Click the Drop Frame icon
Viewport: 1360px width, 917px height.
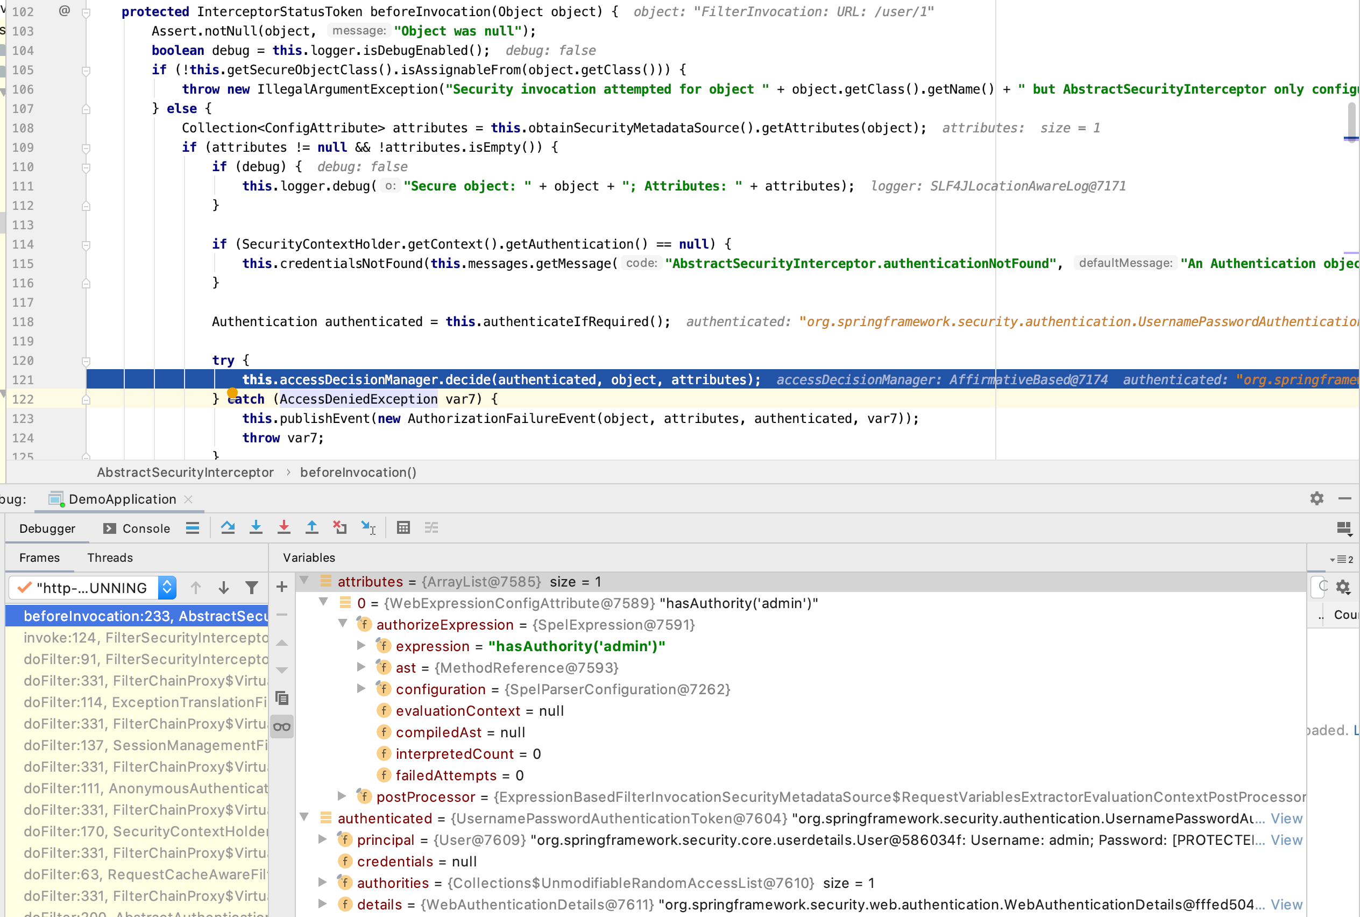(339, 527)
